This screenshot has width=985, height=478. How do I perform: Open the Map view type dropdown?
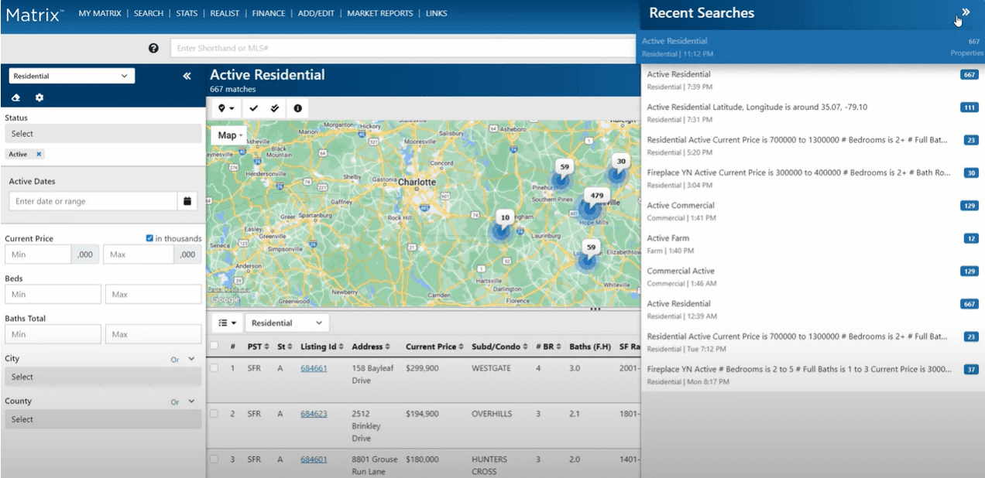(228, 135)
